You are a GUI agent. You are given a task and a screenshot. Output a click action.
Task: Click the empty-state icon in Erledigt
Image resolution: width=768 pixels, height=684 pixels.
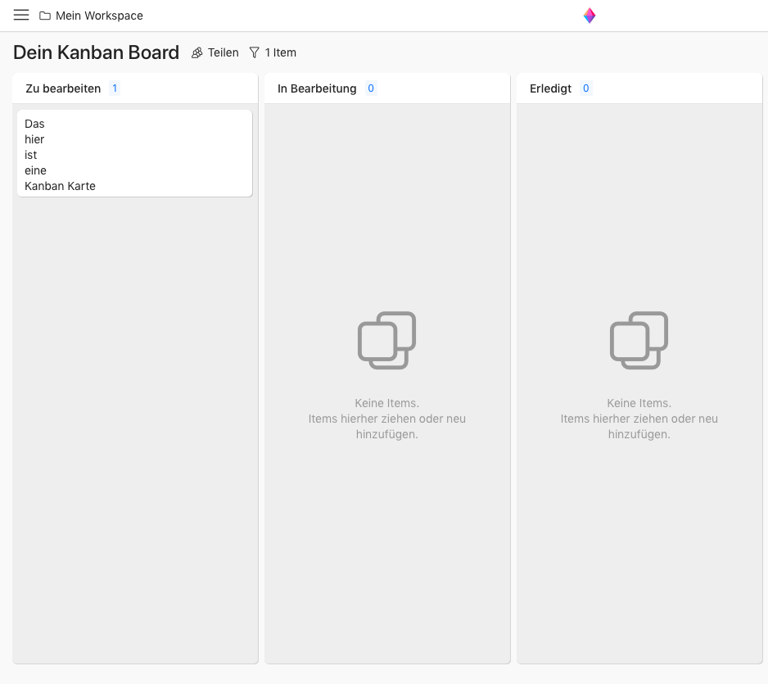639,341
